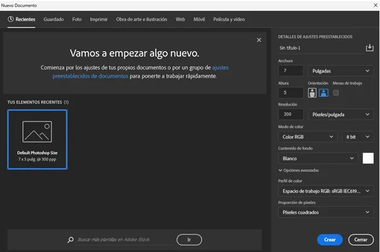Click the Crear button
The width and height of the screenshot is (380, 252).
[x=330, y=240]
